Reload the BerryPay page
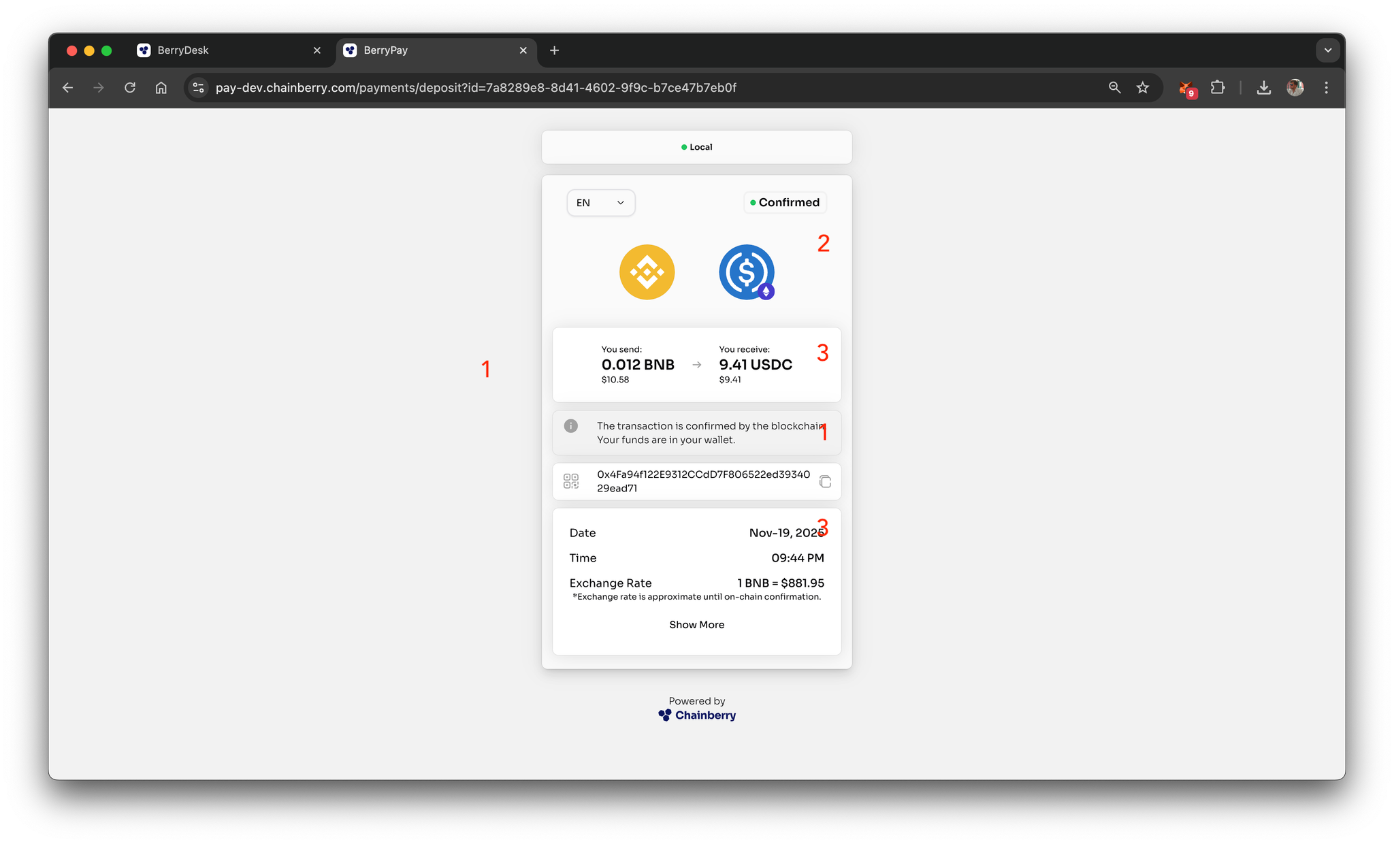The height and width of the screenshot is (844, 1394). pos(130,88)
